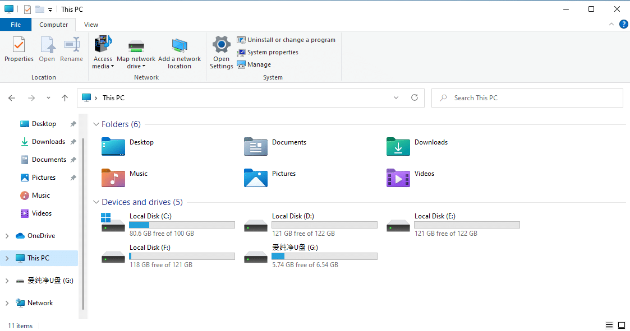Expand the This PC tree node
Viewport: 630px width, 331px height.
coord(7,258)
